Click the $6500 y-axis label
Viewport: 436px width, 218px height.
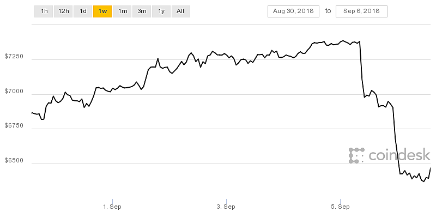coord(13,163)
